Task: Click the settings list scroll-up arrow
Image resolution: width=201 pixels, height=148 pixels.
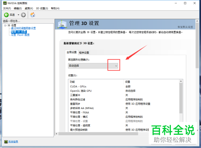Action: pyautogui.click(x=181, y=81)
